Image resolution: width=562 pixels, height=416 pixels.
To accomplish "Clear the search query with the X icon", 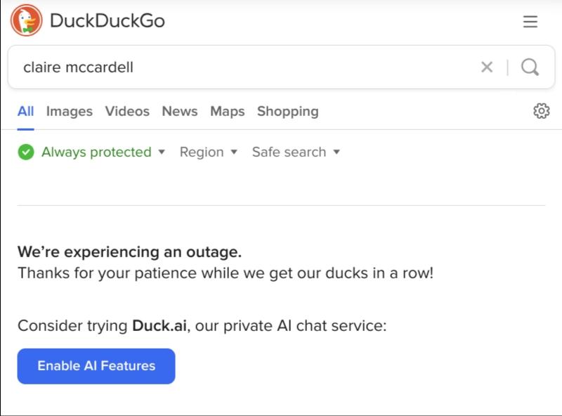I will [487, 67].
